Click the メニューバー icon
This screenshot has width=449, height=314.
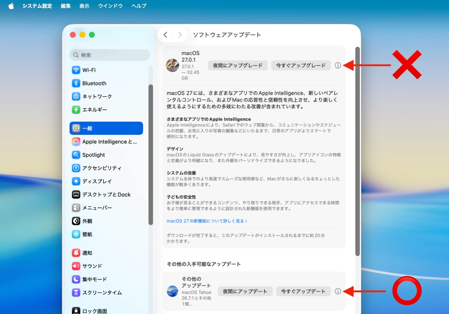click(76, 208)
